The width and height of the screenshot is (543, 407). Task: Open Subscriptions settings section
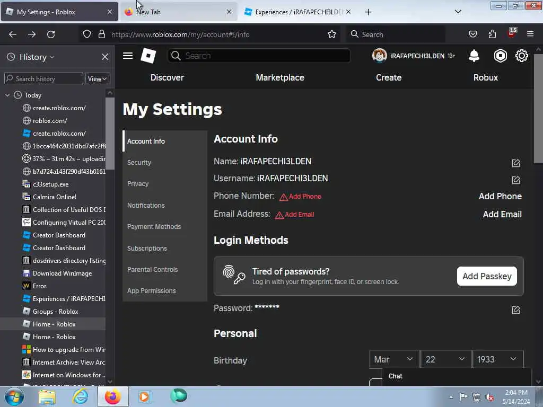point(165,248)
